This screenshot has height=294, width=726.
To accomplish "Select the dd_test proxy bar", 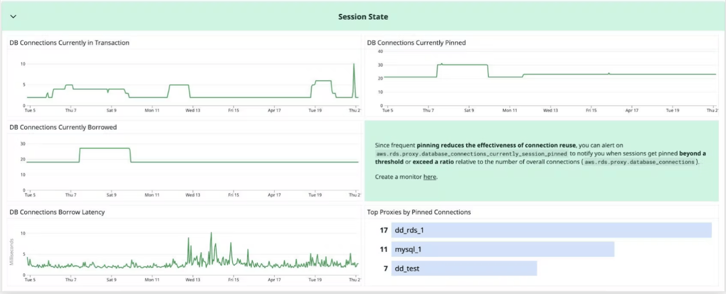I will tap(464, 269).
